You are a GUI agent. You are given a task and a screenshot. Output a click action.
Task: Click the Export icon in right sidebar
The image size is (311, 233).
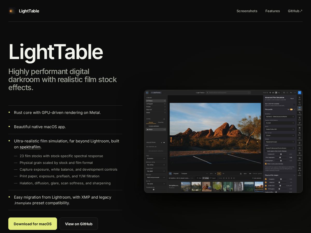point(300,173)
